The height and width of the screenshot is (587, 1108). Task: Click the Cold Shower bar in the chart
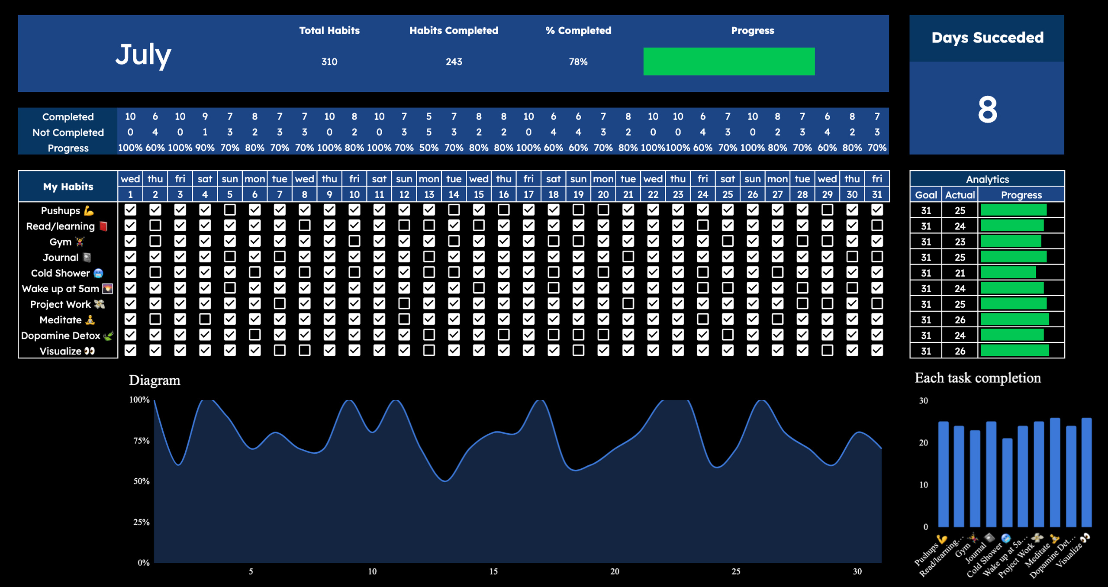click(x=1007, y=483)
